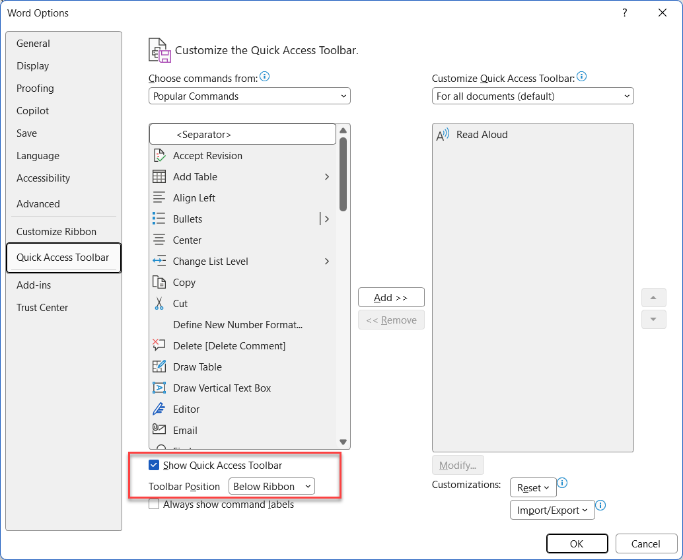Open the Import/Export dropdown button
The width and height of the screenshot is (683, 560).
(552, 510)
